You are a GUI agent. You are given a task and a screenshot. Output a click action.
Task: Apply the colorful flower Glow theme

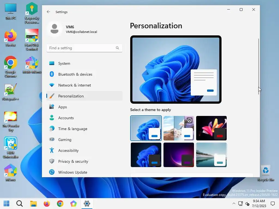click(x=211, y=128)
